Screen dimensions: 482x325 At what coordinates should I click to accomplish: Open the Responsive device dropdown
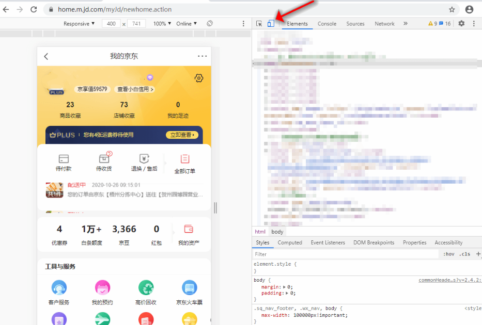pyautogui.click(x=79, y=24)
